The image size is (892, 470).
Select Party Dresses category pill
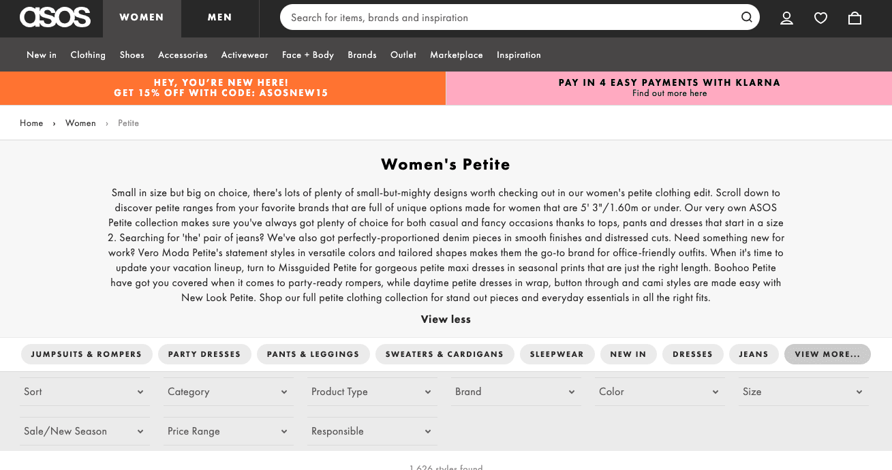(204, 354)
